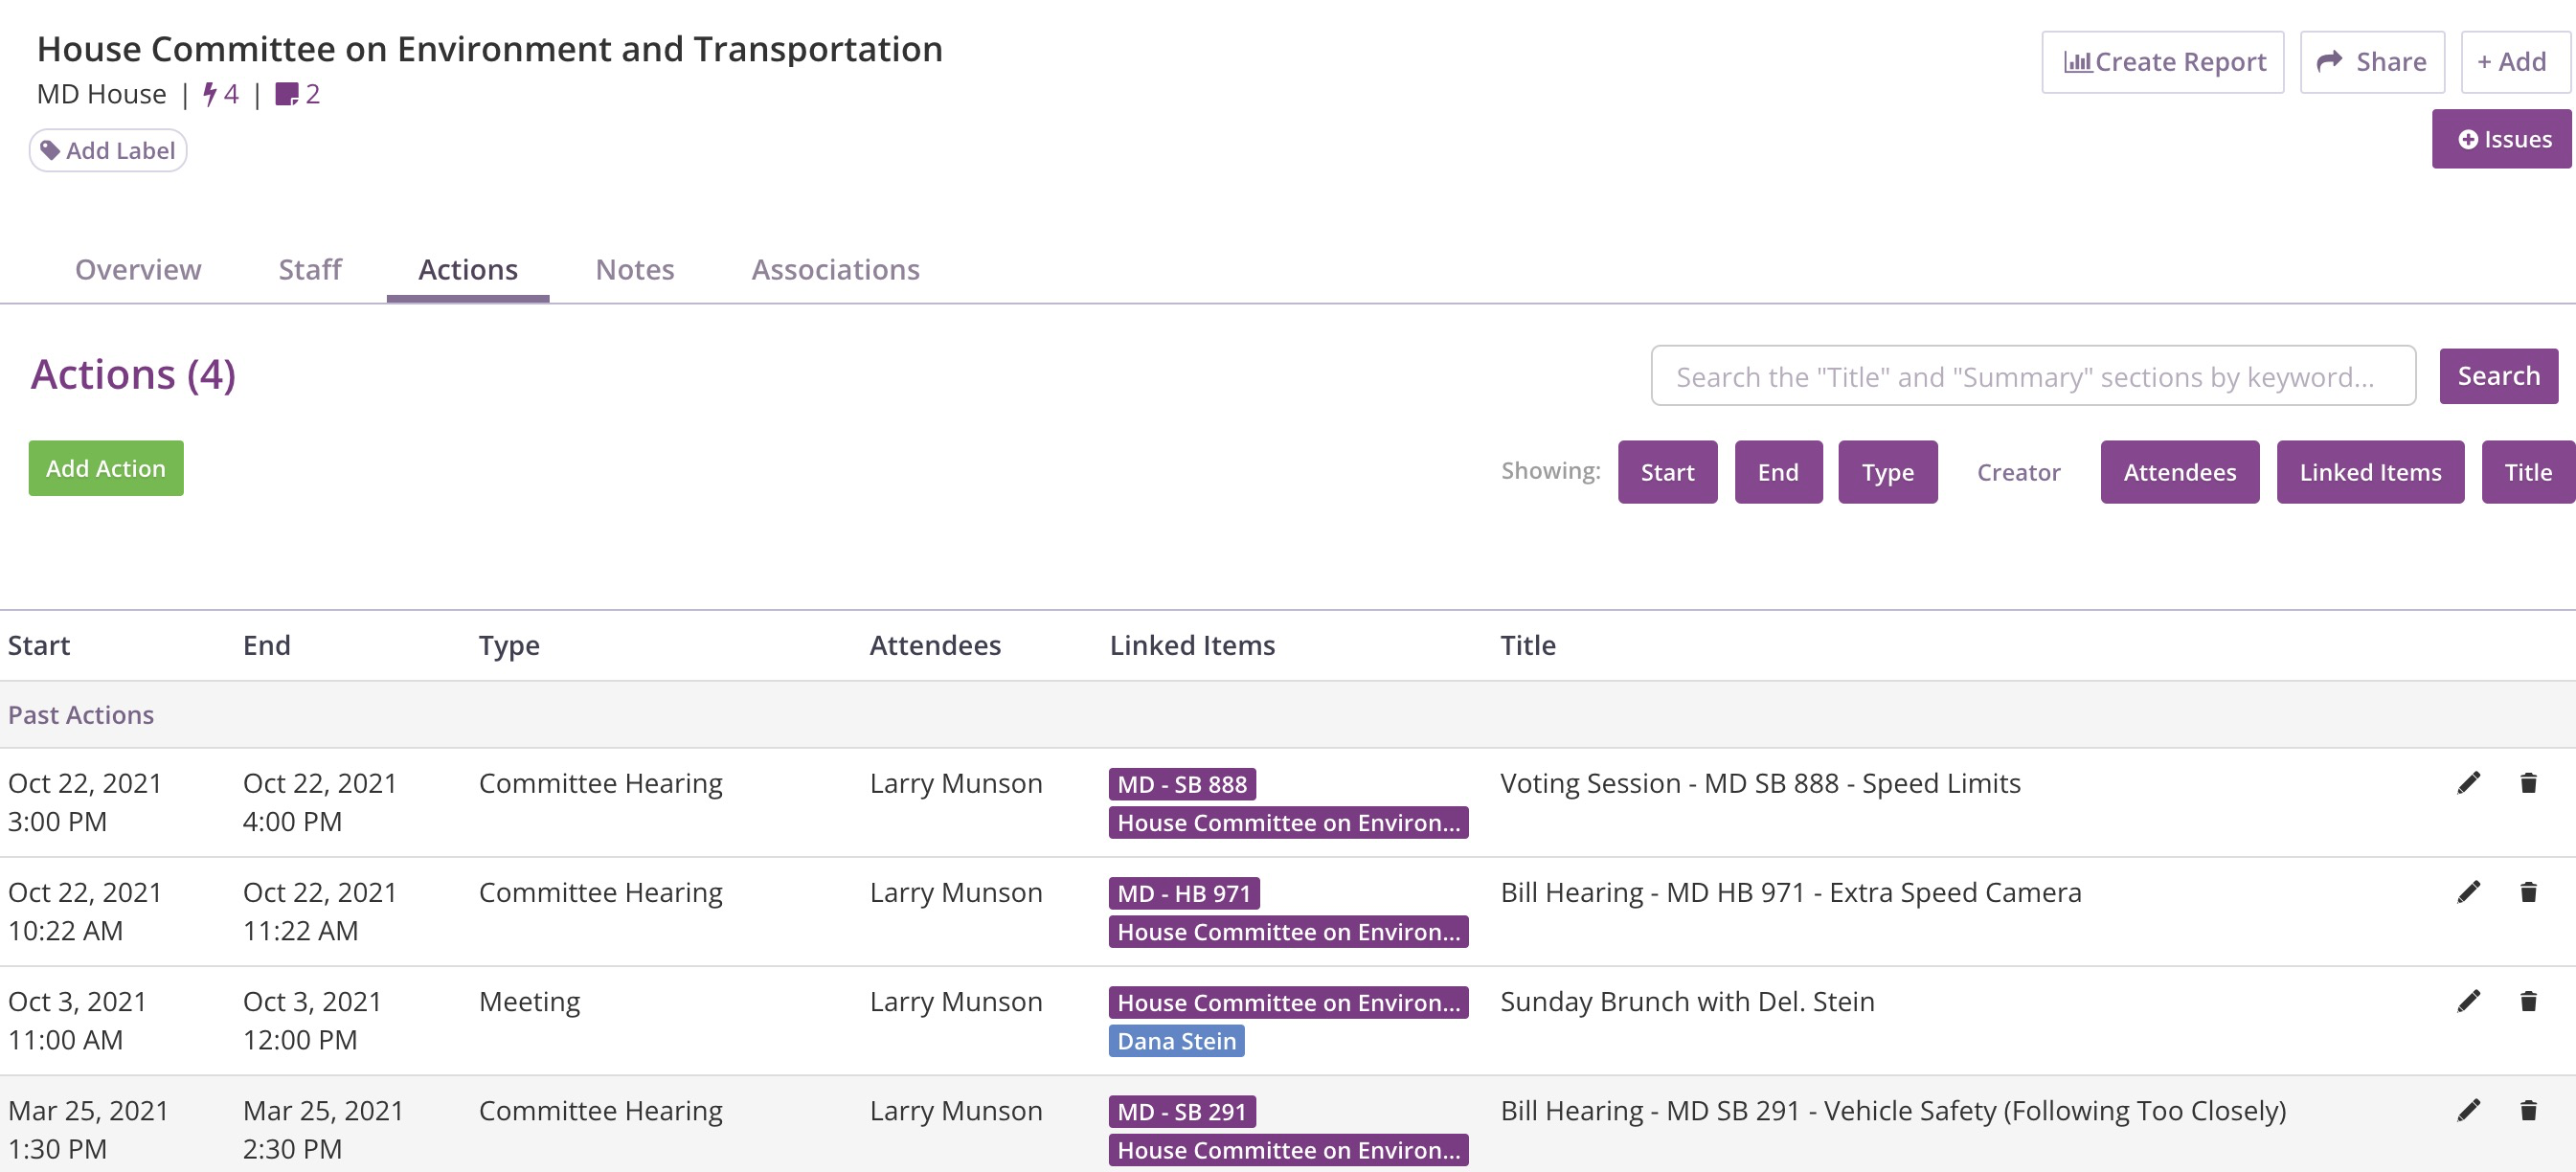Toggle the Title column visibility
2576x1172 pixels.
2527,472
